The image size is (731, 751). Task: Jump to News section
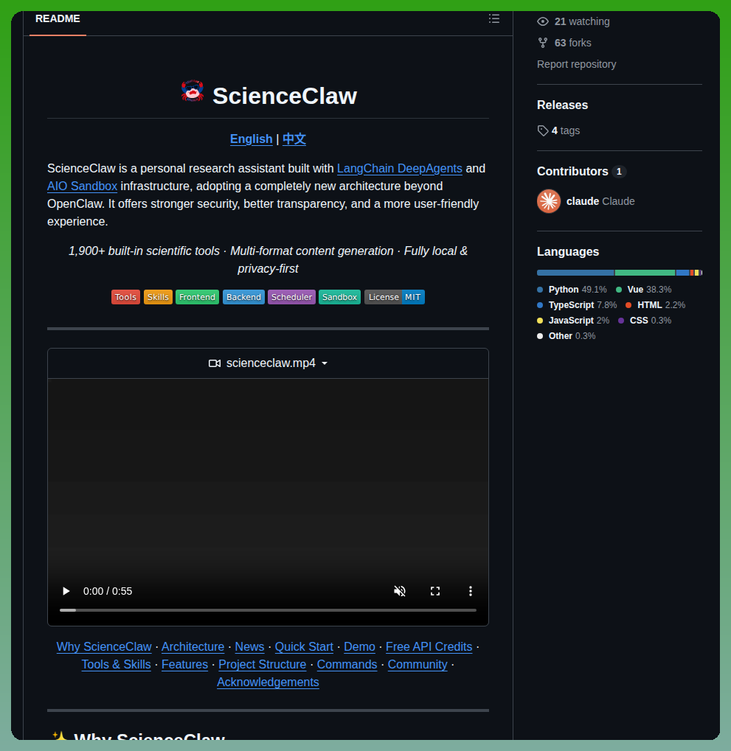(x=249, y=646)
